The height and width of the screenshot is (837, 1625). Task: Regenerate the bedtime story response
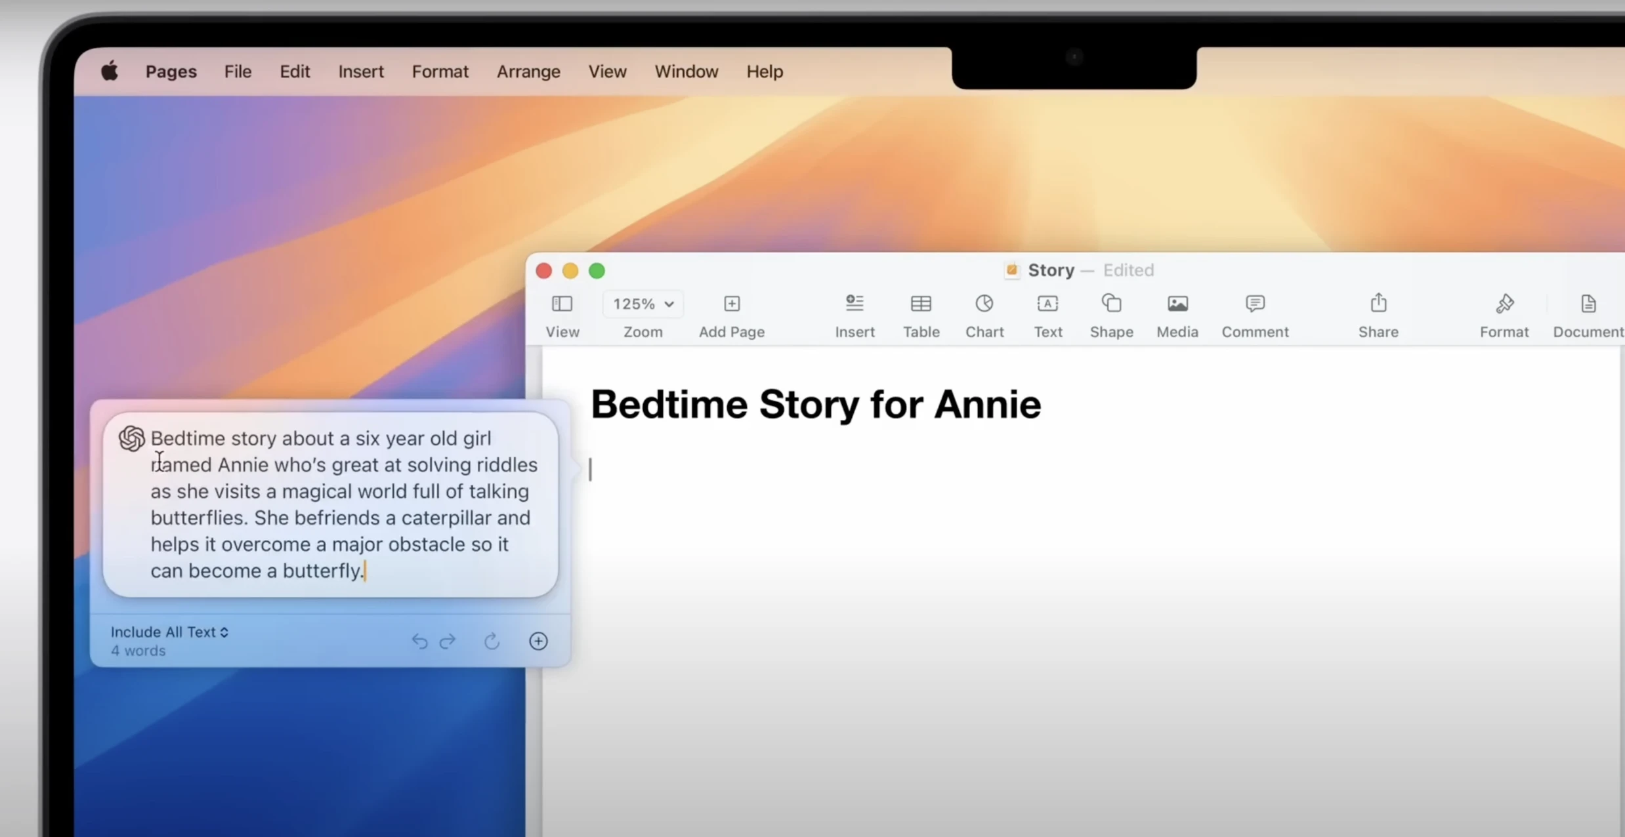point(492,641)
